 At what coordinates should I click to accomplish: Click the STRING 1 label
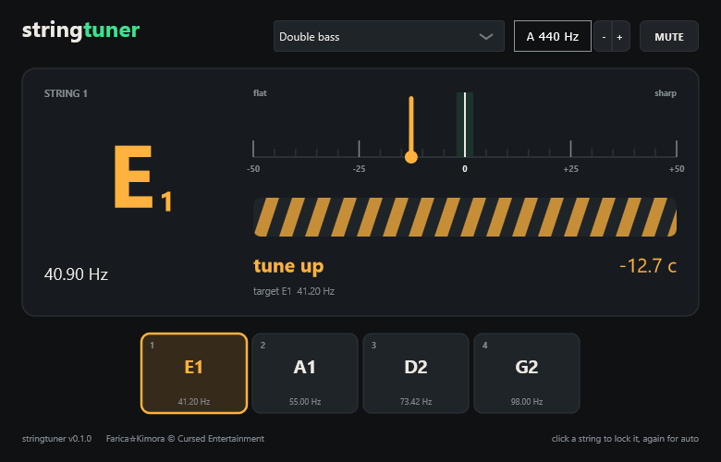coord(66,93)
